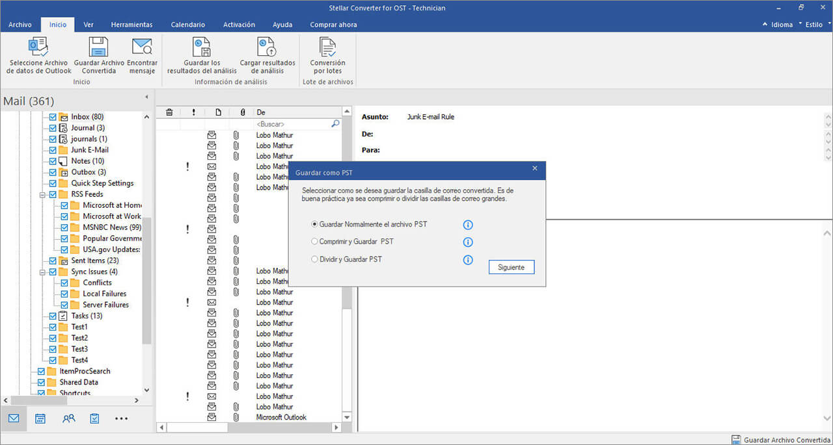Click Guardar Archivo Convertida ribbon icon
Image resolution: width=833 pixels, height=445 pixels.
point(99,47)
